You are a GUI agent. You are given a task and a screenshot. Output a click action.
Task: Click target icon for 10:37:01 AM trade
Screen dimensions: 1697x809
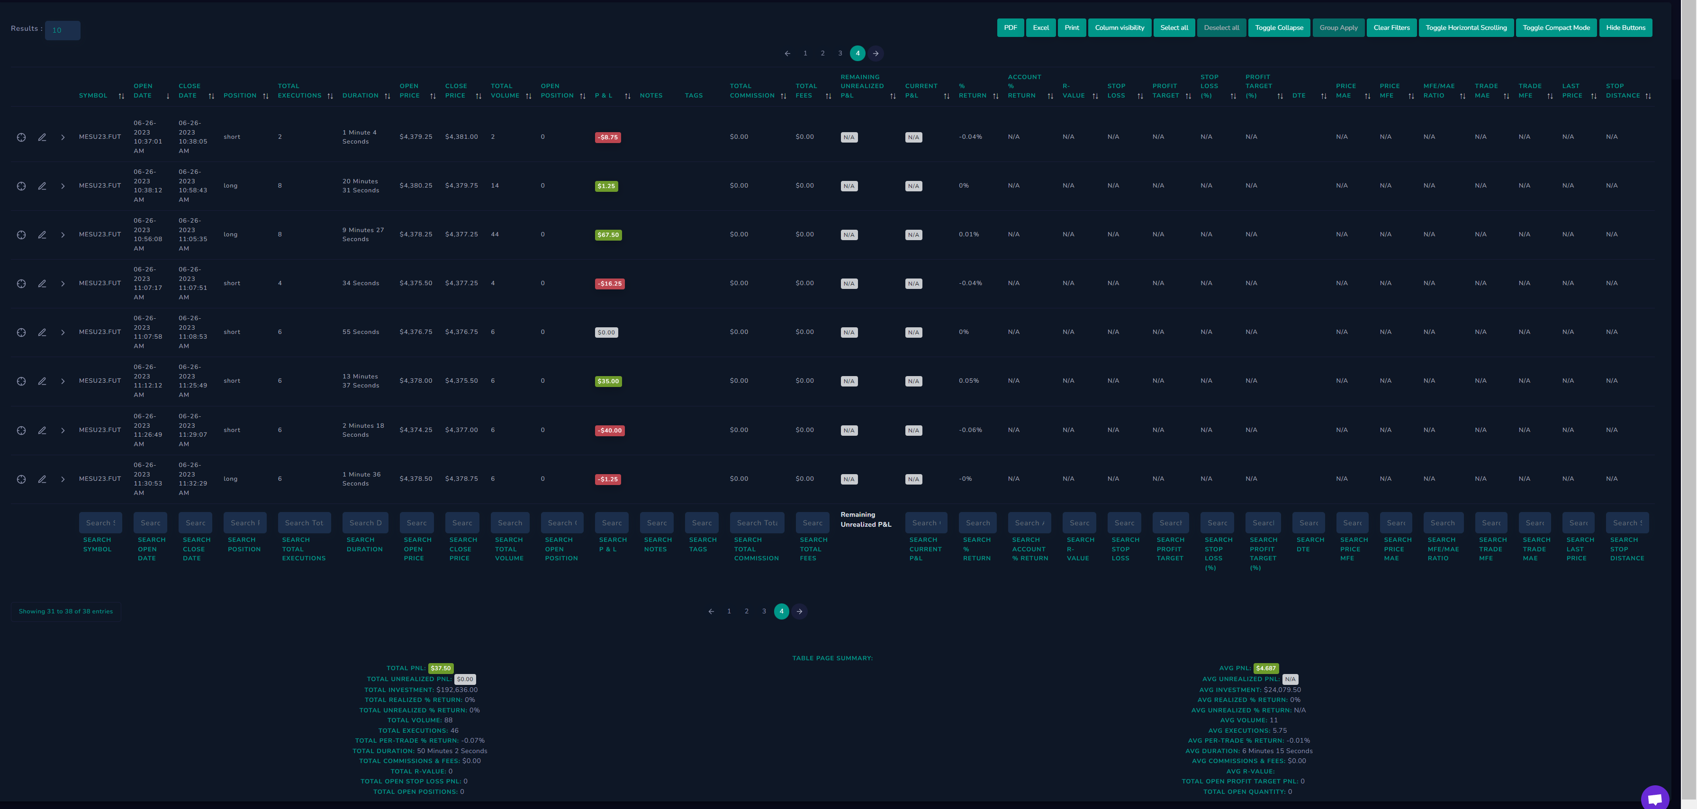[x=21, y=137]
